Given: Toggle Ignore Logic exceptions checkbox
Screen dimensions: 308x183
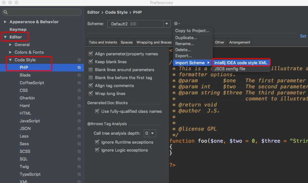Looking at the screenshot, I should (x=97, y=150).
